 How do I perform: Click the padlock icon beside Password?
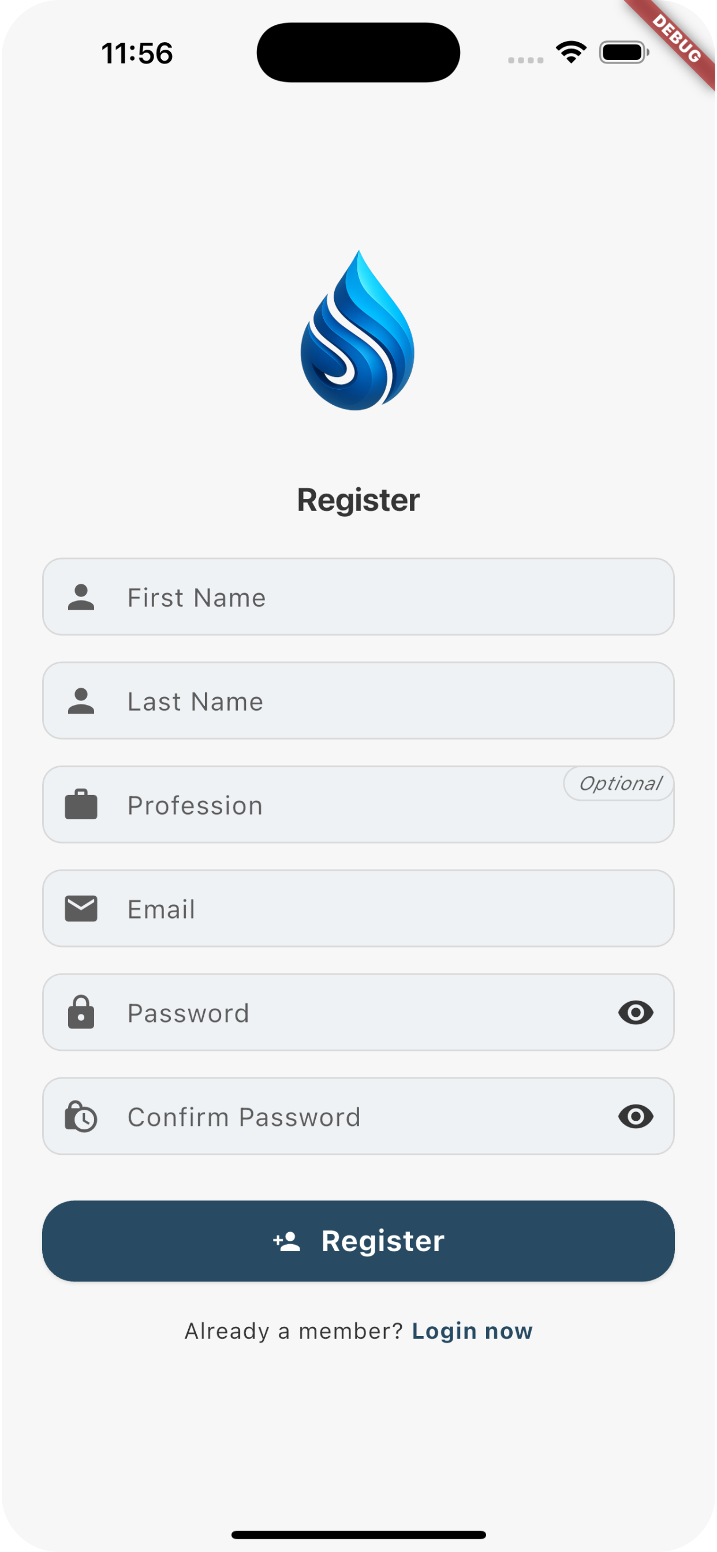(81, 1012)
